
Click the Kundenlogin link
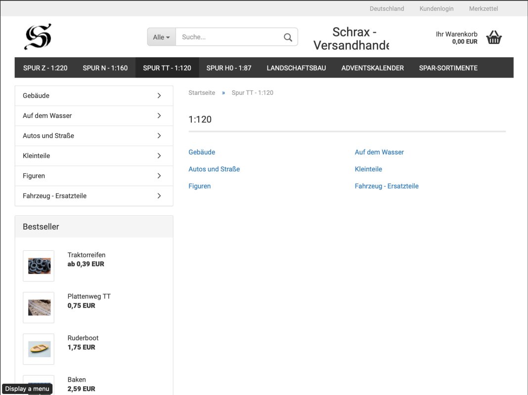click(x=436, y=8)
